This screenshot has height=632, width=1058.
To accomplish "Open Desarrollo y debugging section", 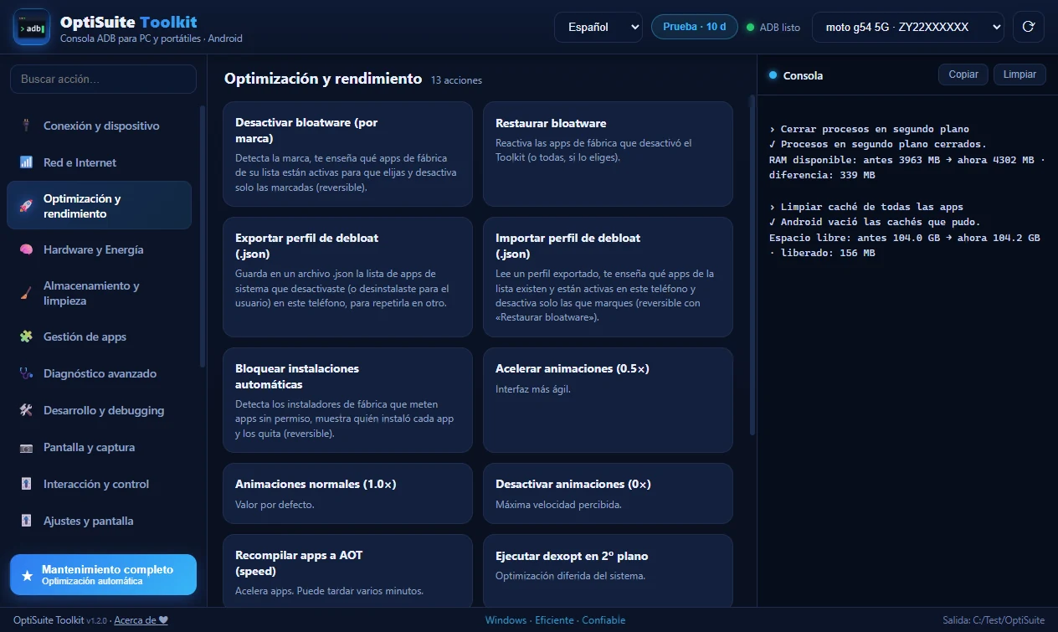I will point(99,410).
